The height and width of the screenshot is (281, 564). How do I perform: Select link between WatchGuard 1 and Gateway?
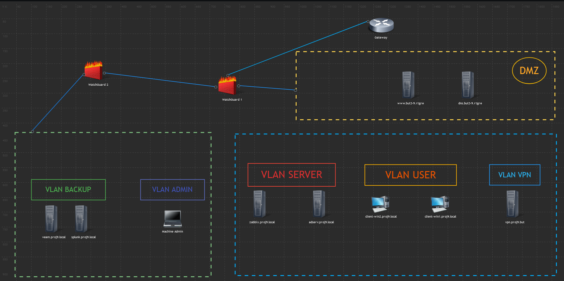coord(298,48)
